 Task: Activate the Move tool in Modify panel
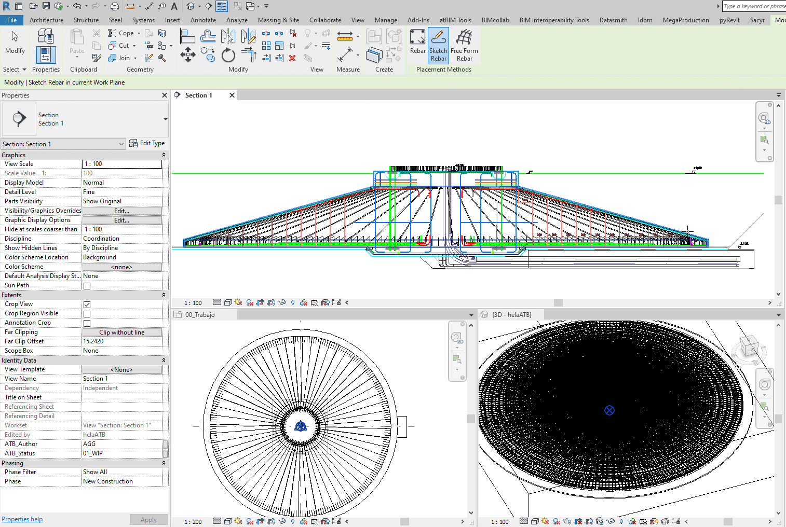[187, 54]
